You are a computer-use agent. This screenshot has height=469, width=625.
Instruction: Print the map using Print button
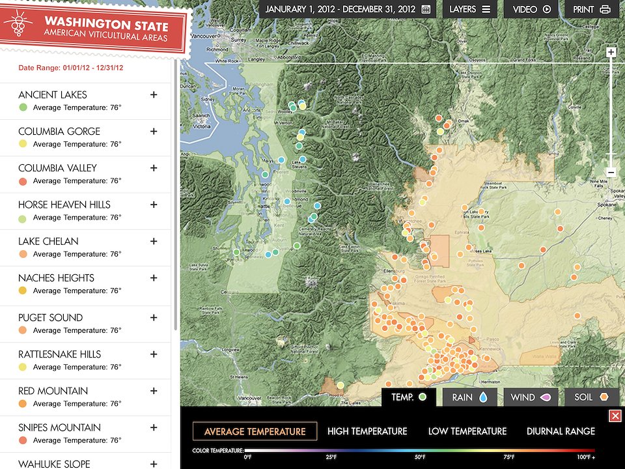[x=591, y=9]
